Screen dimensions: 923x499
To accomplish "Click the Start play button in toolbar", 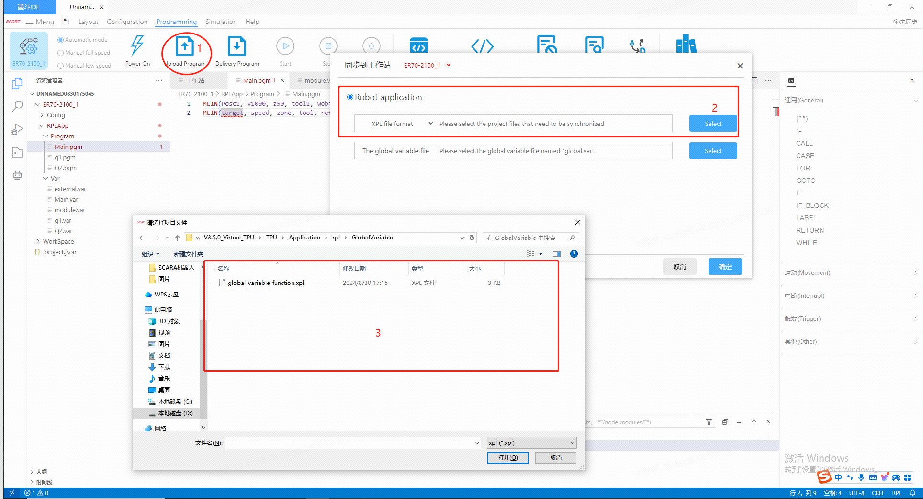I will tap(285, 46).
